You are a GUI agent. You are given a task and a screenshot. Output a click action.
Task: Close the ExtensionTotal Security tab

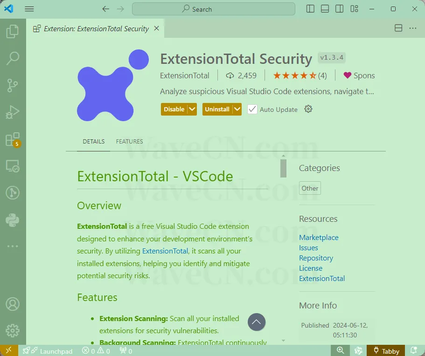(x=156, y=28)
